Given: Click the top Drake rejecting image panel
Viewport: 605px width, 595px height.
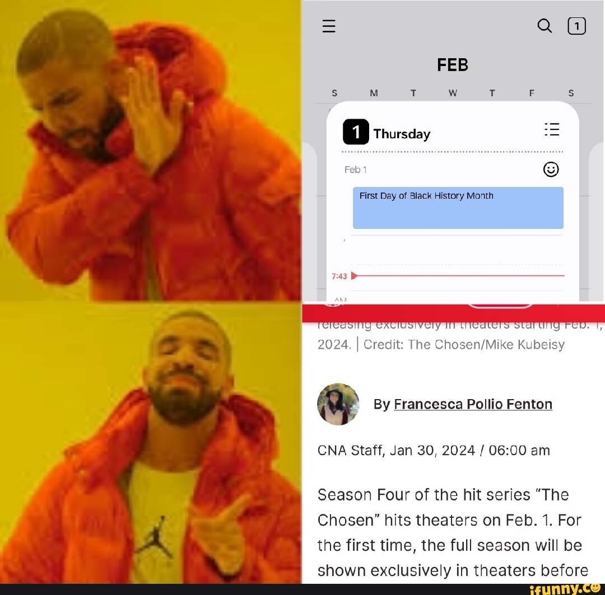Looking at the screenshot, I should (151, 151).
